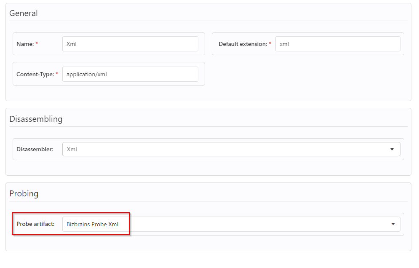The image size is (419, 268).
Task: Focus the Name text field
Action: [130, 44]
